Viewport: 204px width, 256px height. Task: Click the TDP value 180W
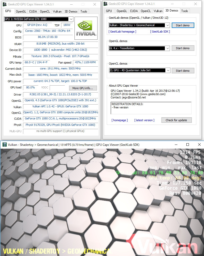pyautogui.click(x=67, y=25)
